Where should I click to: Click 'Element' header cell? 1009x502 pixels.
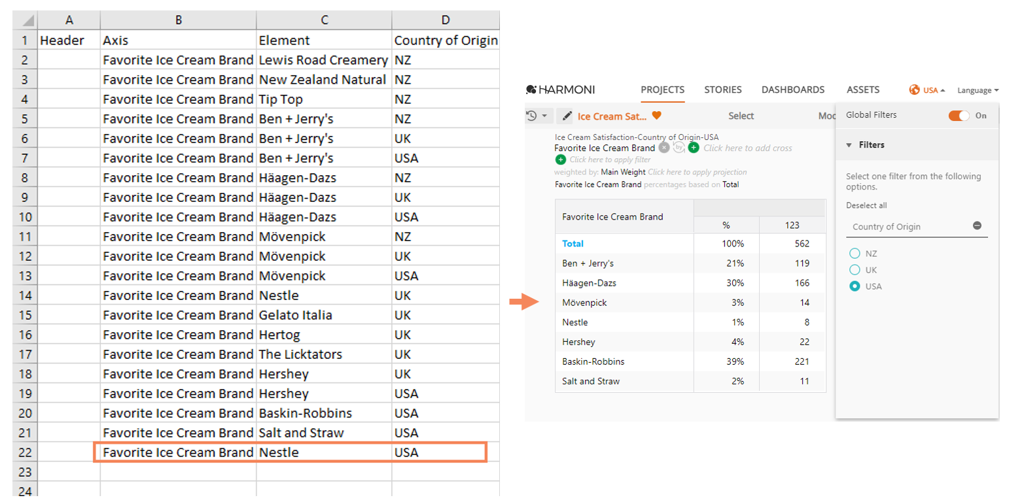(324, 41)
